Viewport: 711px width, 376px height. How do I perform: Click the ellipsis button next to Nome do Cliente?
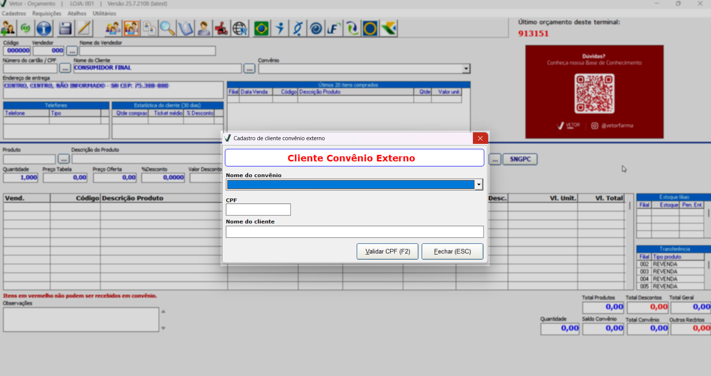(x=249, y=69)
